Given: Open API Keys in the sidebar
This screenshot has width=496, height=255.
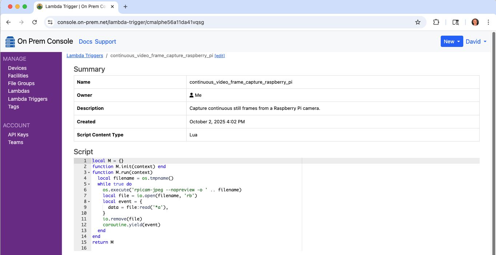Looking at the screenshot, I should (x=18, y=134).
